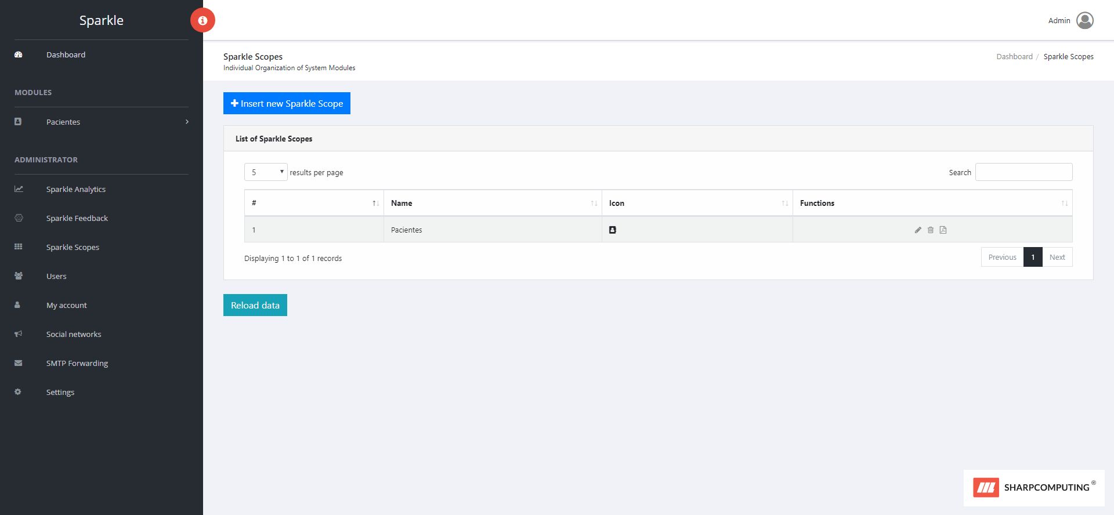The image size is (1114, 515).
Task: Export Pacientes row via PDF icon
Action: 943,230
